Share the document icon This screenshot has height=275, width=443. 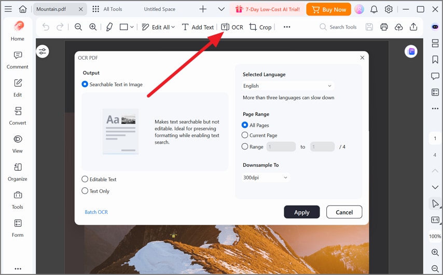pos(413,27)
